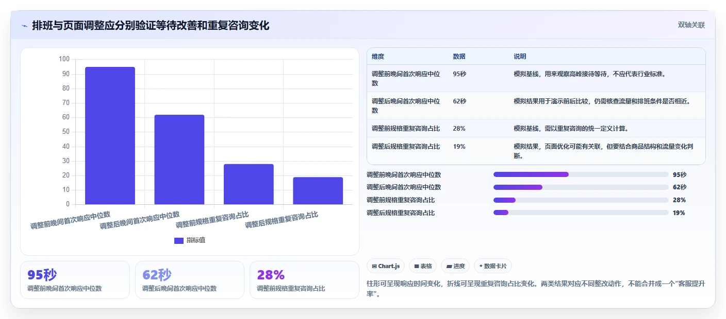Click the note starting 模拟基线，用来观察高峰接待等待
The image size is (726, 319).
[590, 74]
